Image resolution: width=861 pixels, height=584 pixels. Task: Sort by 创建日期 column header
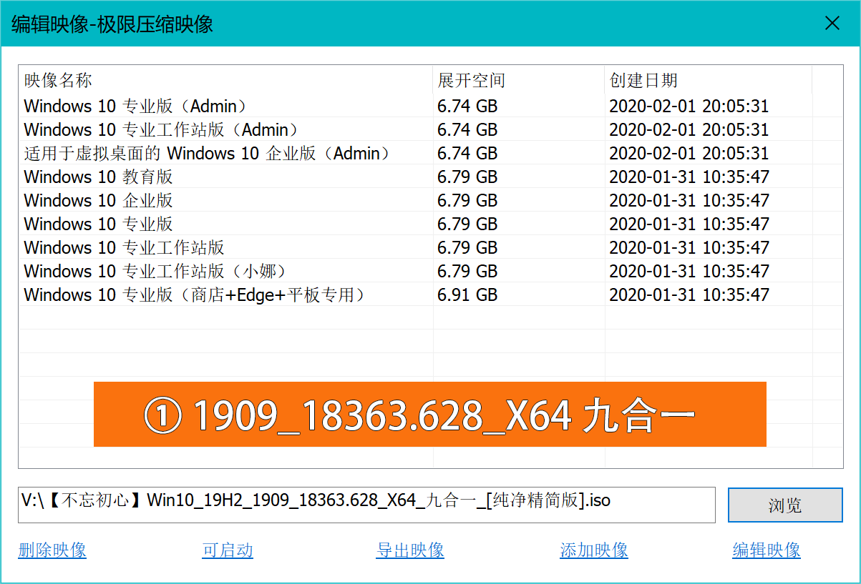point(643,80)
